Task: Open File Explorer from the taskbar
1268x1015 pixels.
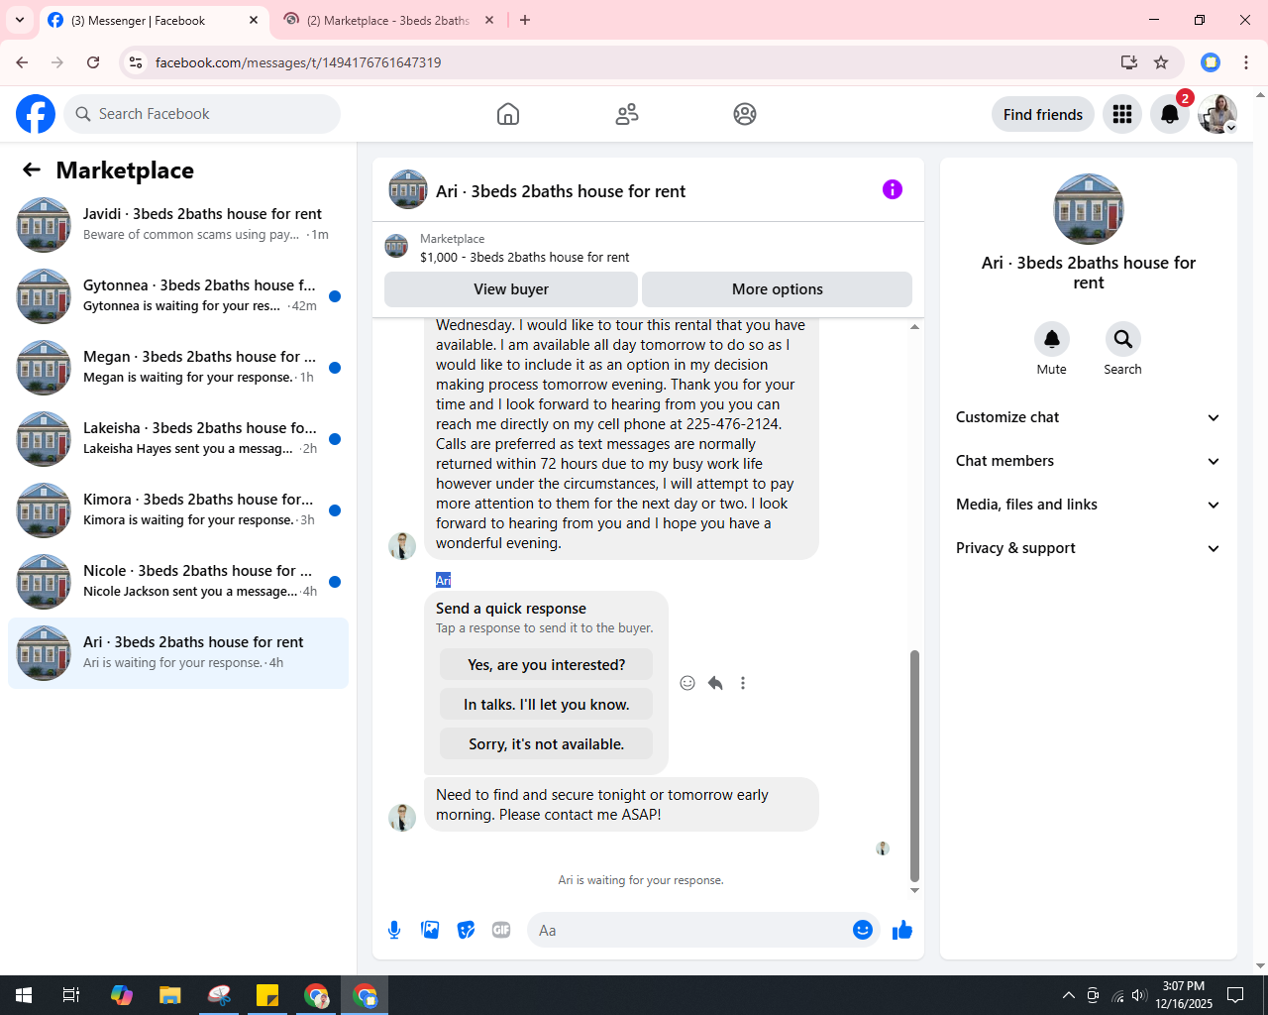Action: pyautogui.click(x=170, y=995)
